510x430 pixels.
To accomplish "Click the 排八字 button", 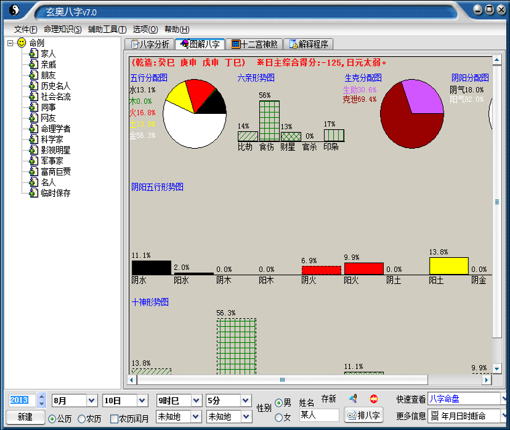I will point(363,415).
